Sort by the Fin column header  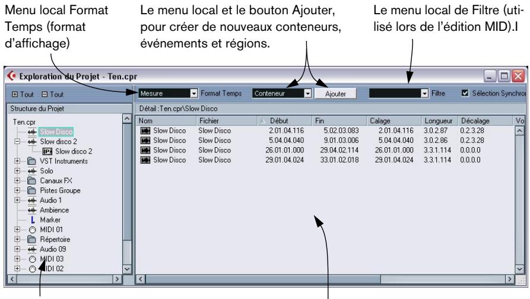point(339,120)
